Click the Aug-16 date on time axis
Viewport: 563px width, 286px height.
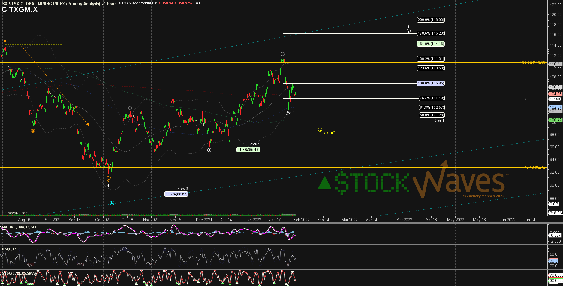[24, 220]
